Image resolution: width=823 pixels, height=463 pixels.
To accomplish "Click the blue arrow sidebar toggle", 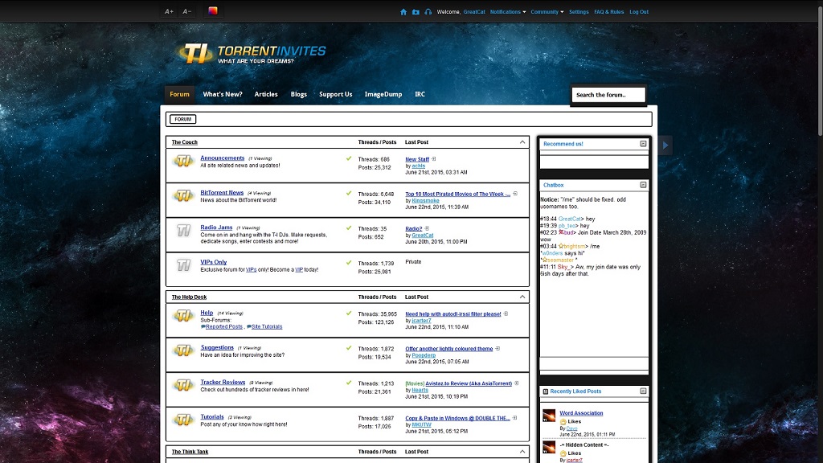I will [x=665, y=145].
